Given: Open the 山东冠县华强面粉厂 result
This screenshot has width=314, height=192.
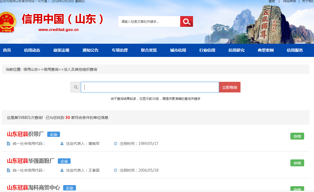Looking at the screenshot, I should point(31,161).
